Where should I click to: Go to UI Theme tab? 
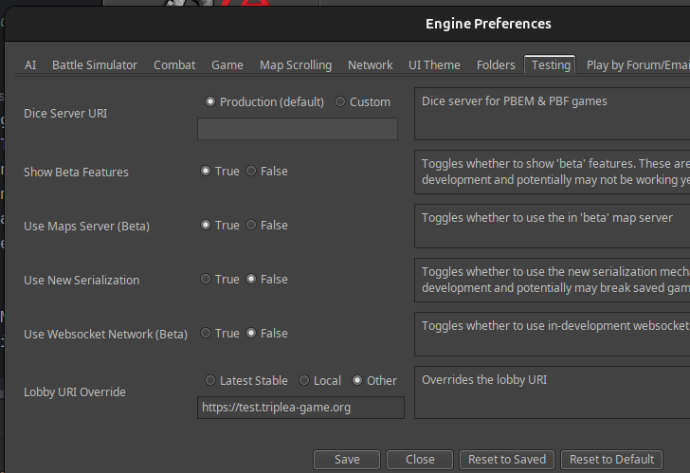[434, 65]
